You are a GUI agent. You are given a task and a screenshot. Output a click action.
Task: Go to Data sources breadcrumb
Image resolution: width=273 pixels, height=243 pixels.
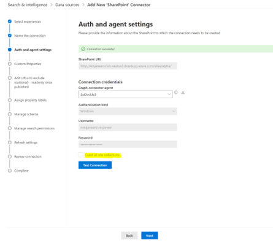click(x=67, y=5)
